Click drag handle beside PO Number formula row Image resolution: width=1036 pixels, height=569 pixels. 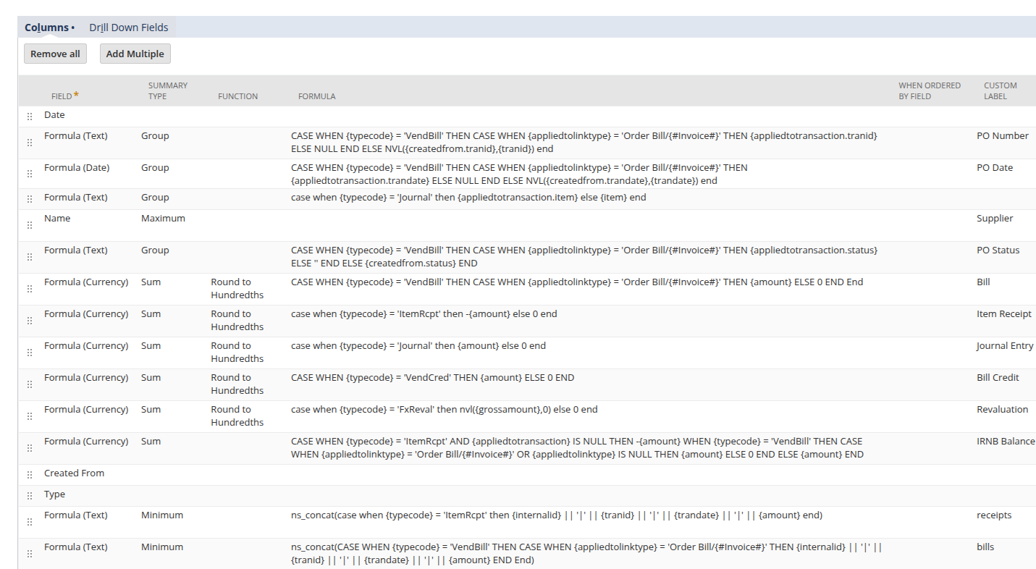30,143
